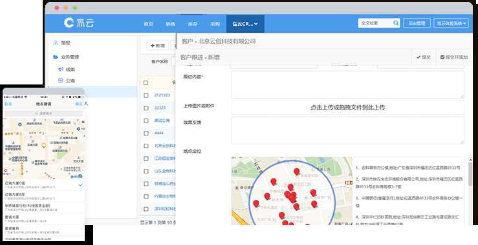
Task: Expand the 业务管理 folder in the sidebar
Action: 56,57
